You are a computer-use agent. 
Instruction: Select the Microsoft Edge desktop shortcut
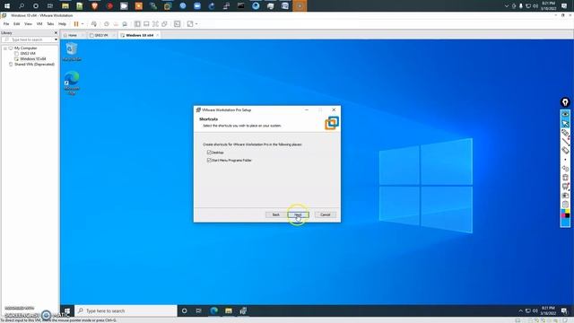point(72,83)
